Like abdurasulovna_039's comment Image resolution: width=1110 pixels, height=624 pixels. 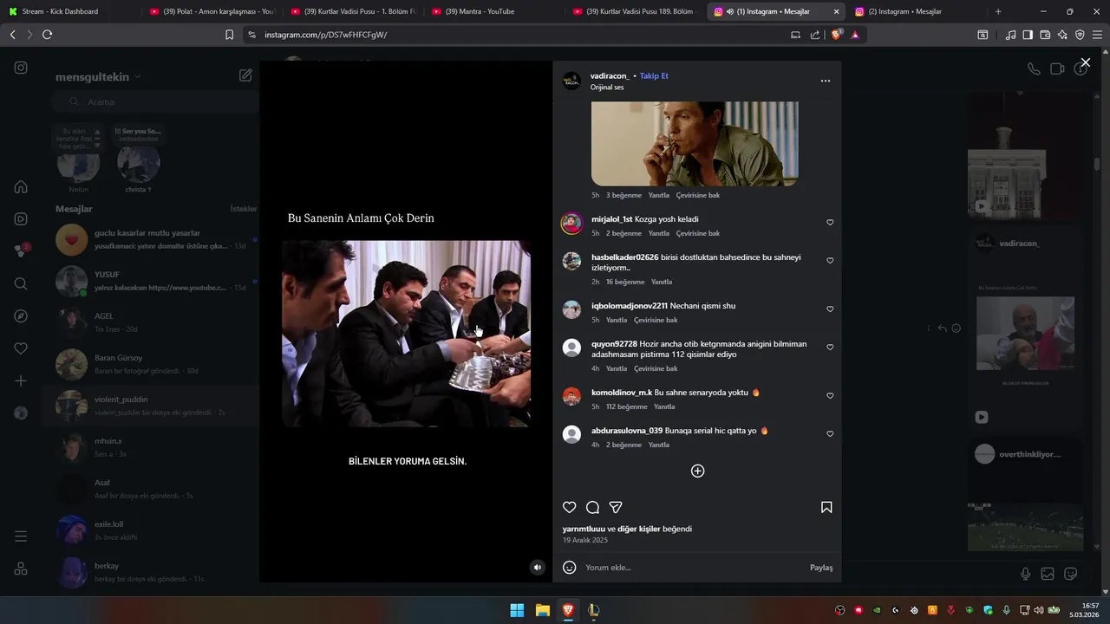click(830, 434)
